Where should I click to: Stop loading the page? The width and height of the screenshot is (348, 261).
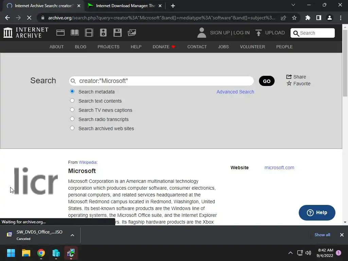(x=29, y=18)
